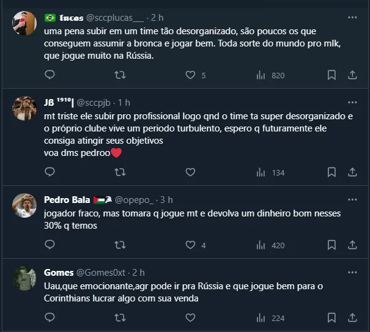Open more options for @sccplucas___ tweet
Screen dimensions: 370x332
(x=352, y=17)
